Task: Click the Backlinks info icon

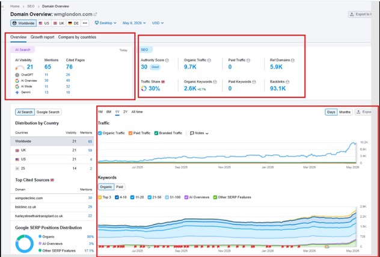Action: pos(287,82)
